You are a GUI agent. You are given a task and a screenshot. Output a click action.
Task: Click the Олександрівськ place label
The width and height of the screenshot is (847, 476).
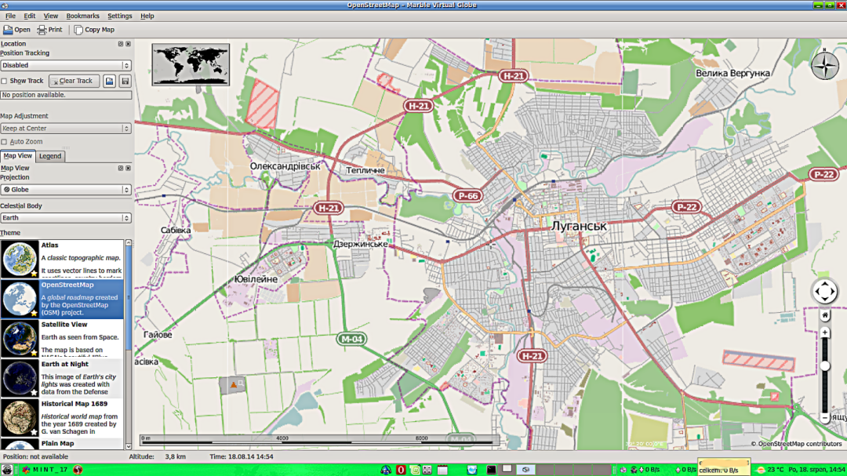point(285,166)
